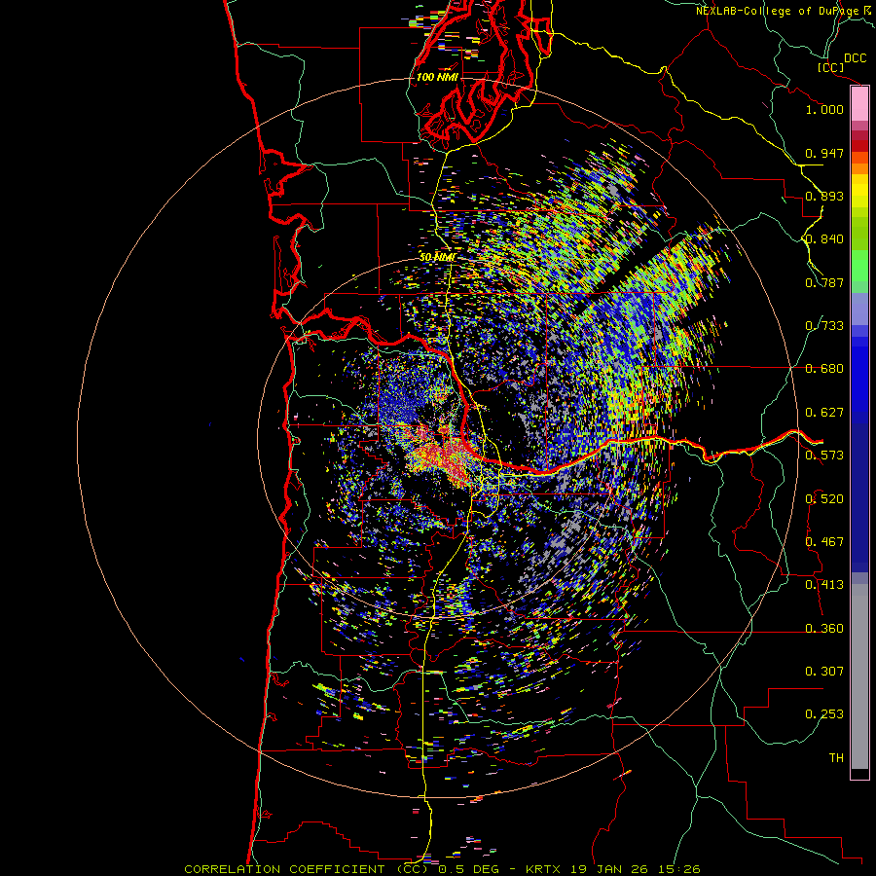This screenshot has height=876, width=876.
Task: Click the Correlation Coefficient KRTX caption
Action: tap(442, 869)
